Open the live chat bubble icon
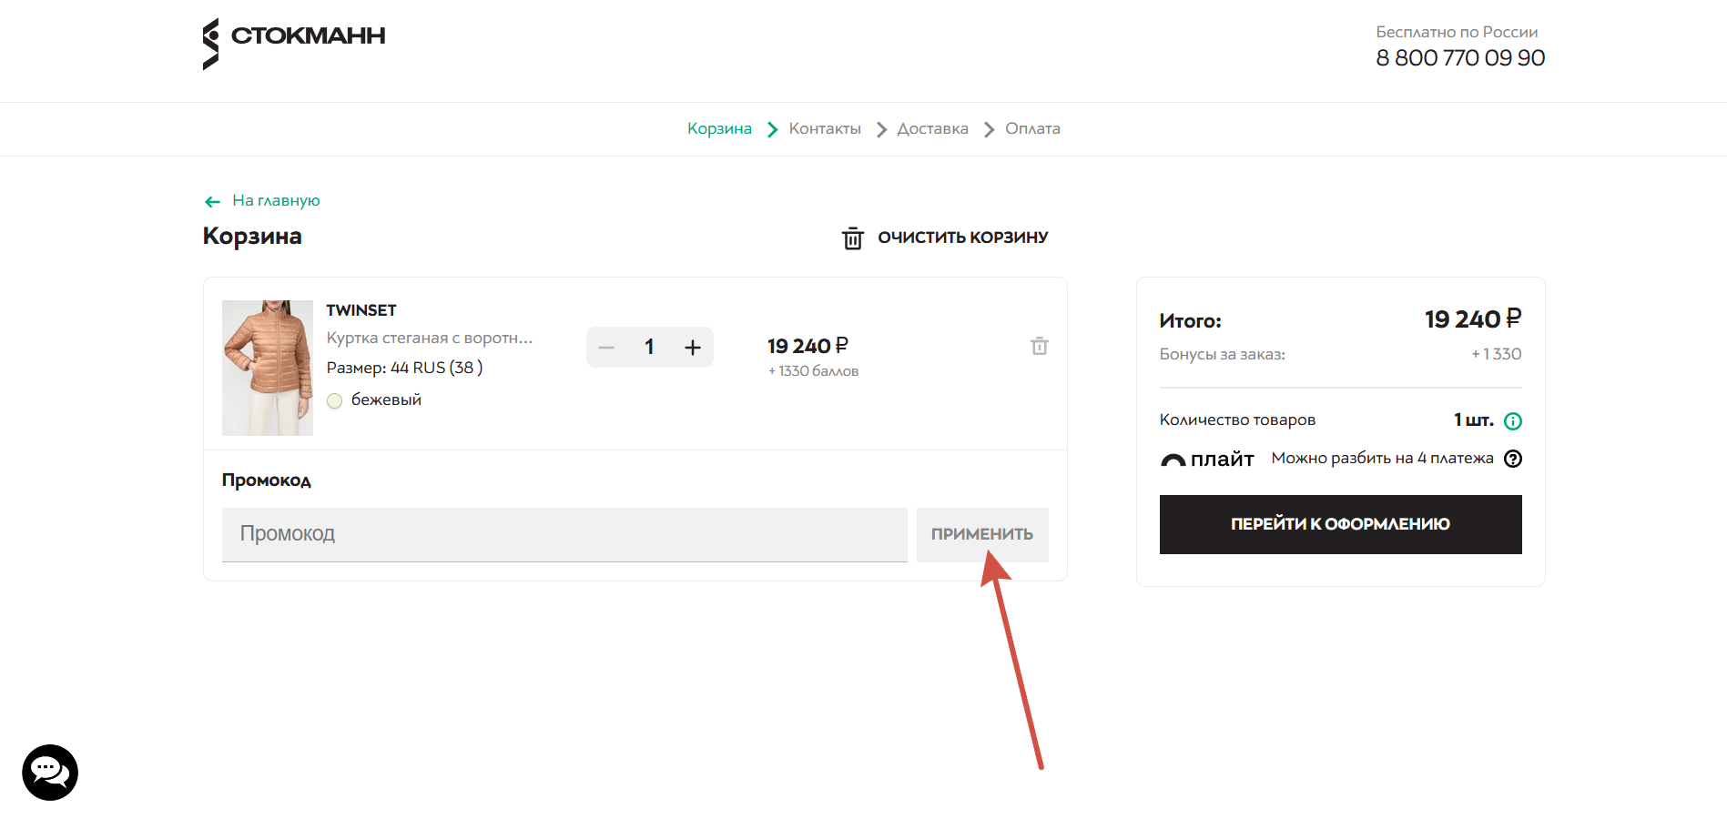Image resolution: width=1727 pixels, height=829 pixels. pos(50,773)
